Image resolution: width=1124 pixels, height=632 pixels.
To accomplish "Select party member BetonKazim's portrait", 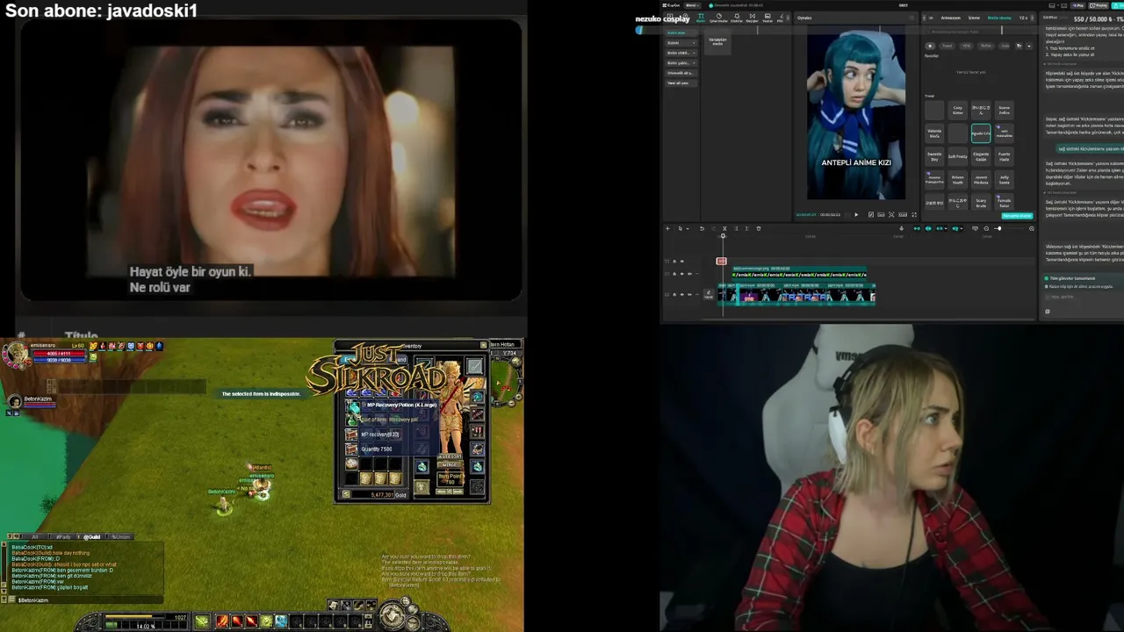I will point(14,400).
